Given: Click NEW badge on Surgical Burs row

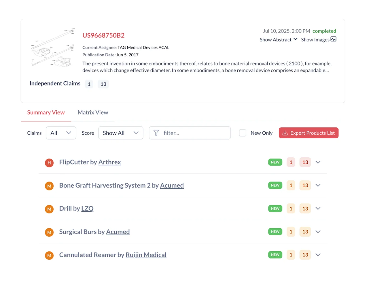Looking at the screenshot, I should click(x=275, y=232).
